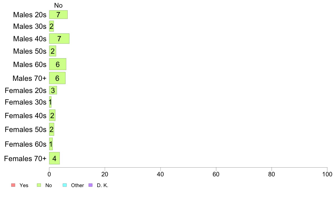The height and width of the screenshot is (208, 335).
Task: Click the 60 axis tick label
Action: point(216,174)
